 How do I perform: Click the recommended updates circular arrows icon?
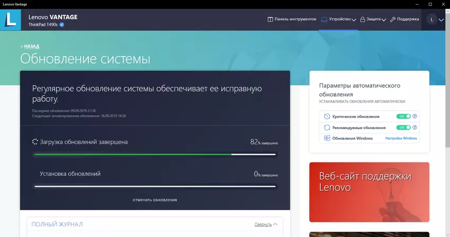coord(327,127)
